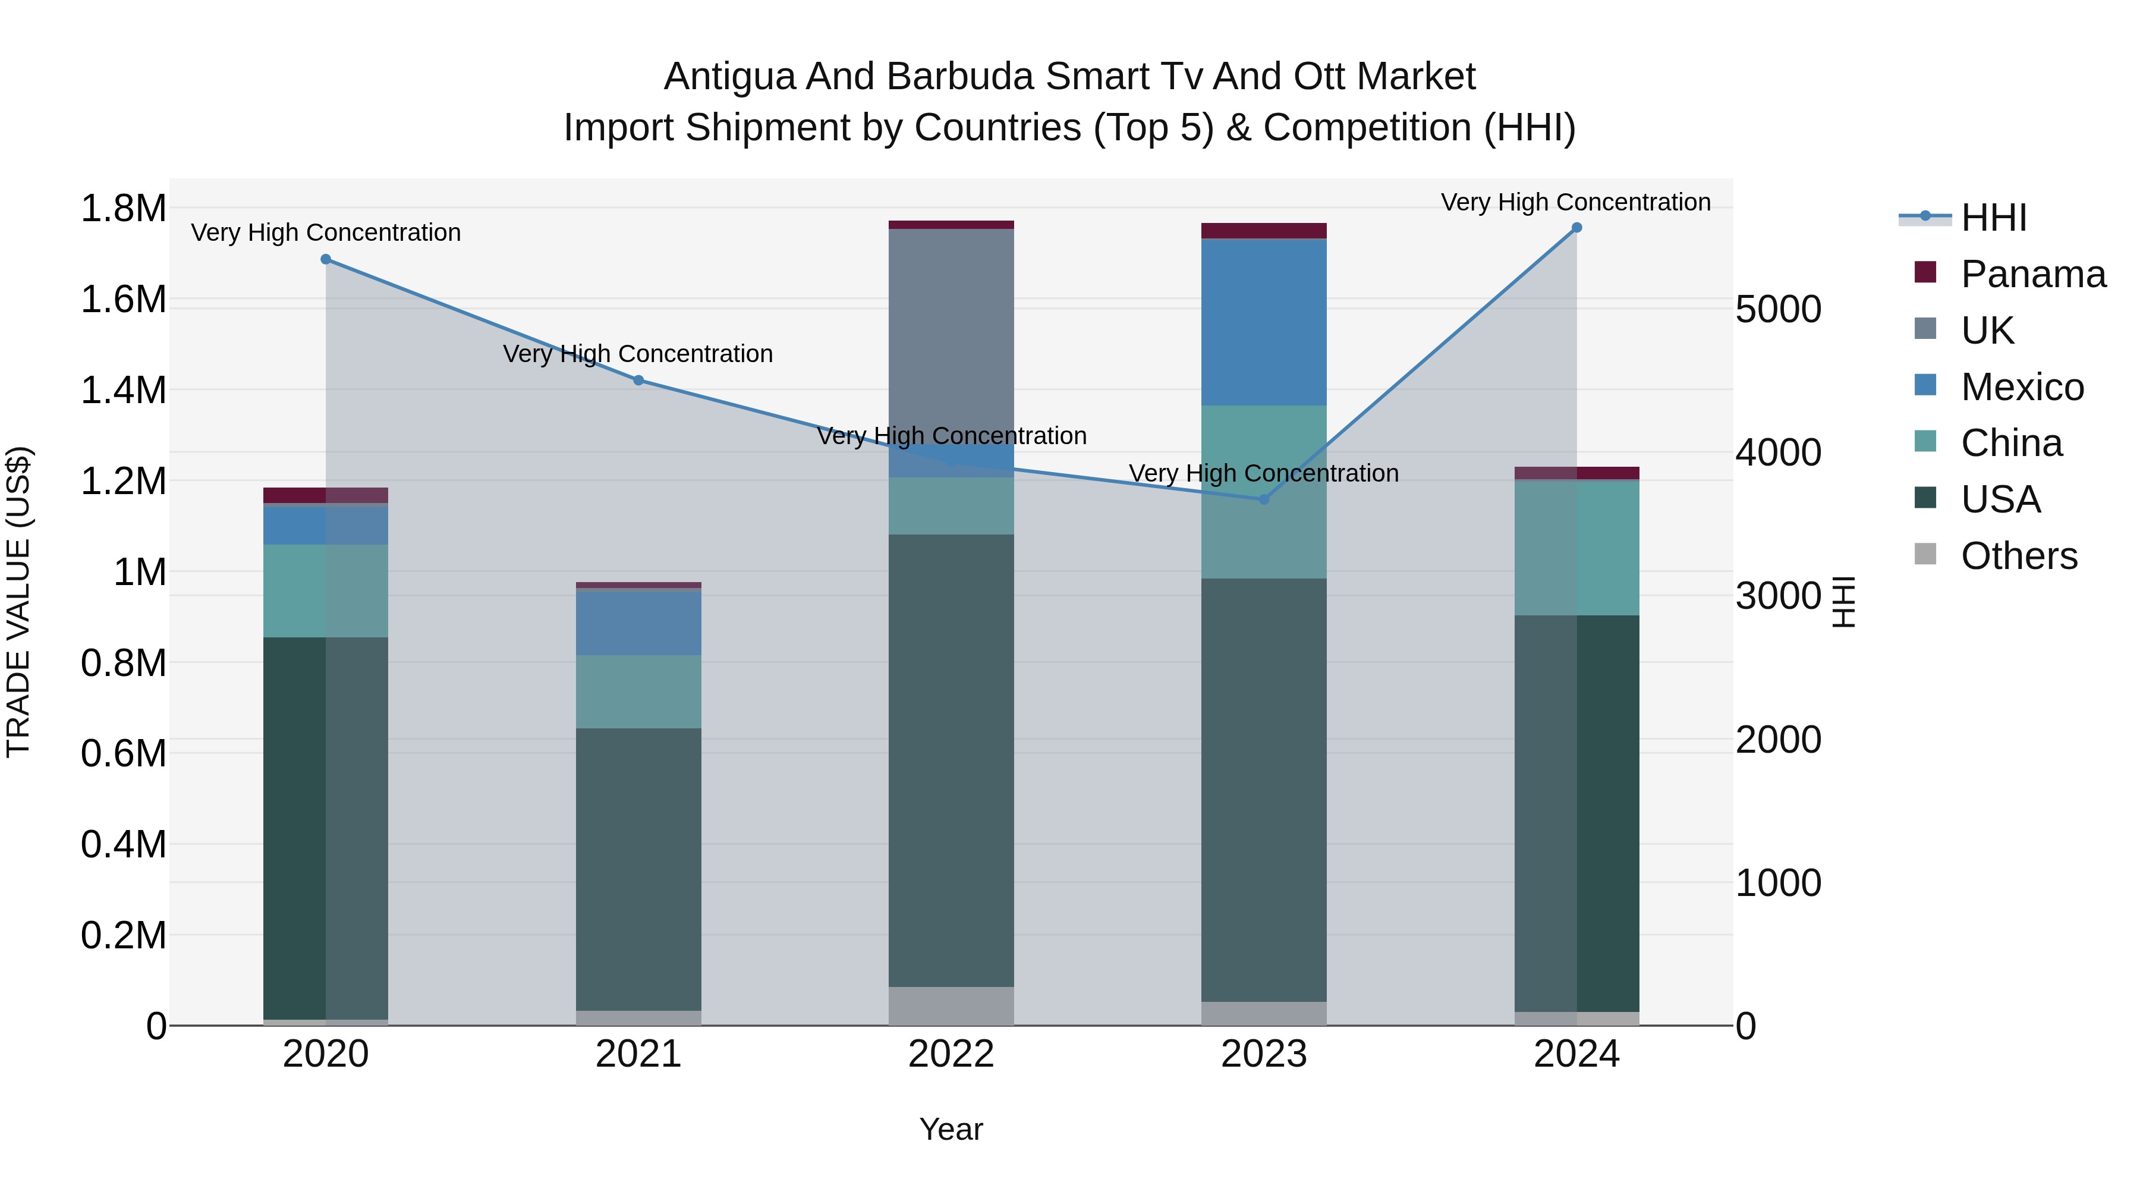2140x1204 pixels.
Task: Toggle the HHI legend entry
Action: click(1964, 218)
